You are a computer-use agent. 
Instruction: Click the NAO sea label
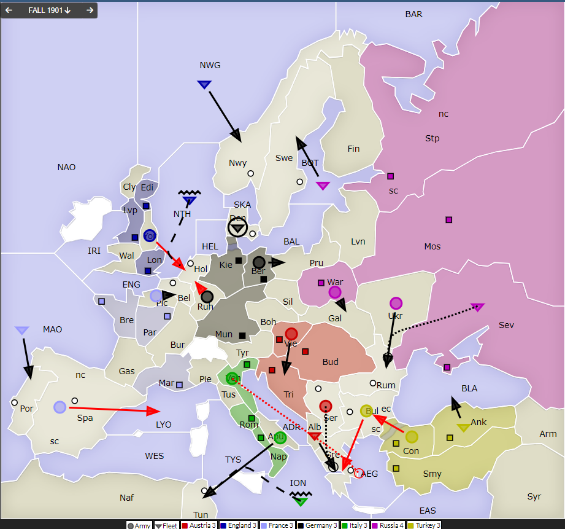[66, 167]
